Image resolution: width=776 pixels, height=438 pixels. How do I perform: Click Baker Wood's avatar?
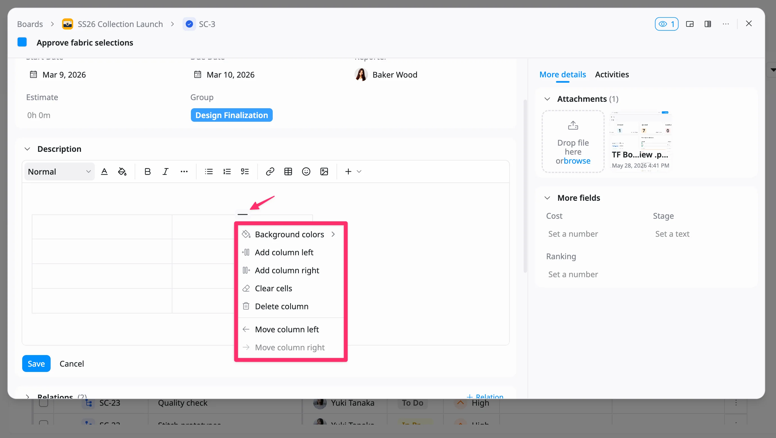coord(361,74)
